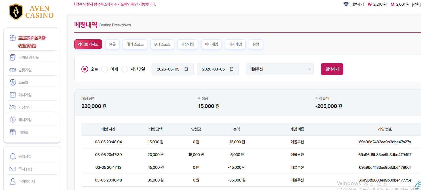Select the 어제 radio button
Viewport: 421px width, 190px height.
pyautogui.click(x=105, y=69)
